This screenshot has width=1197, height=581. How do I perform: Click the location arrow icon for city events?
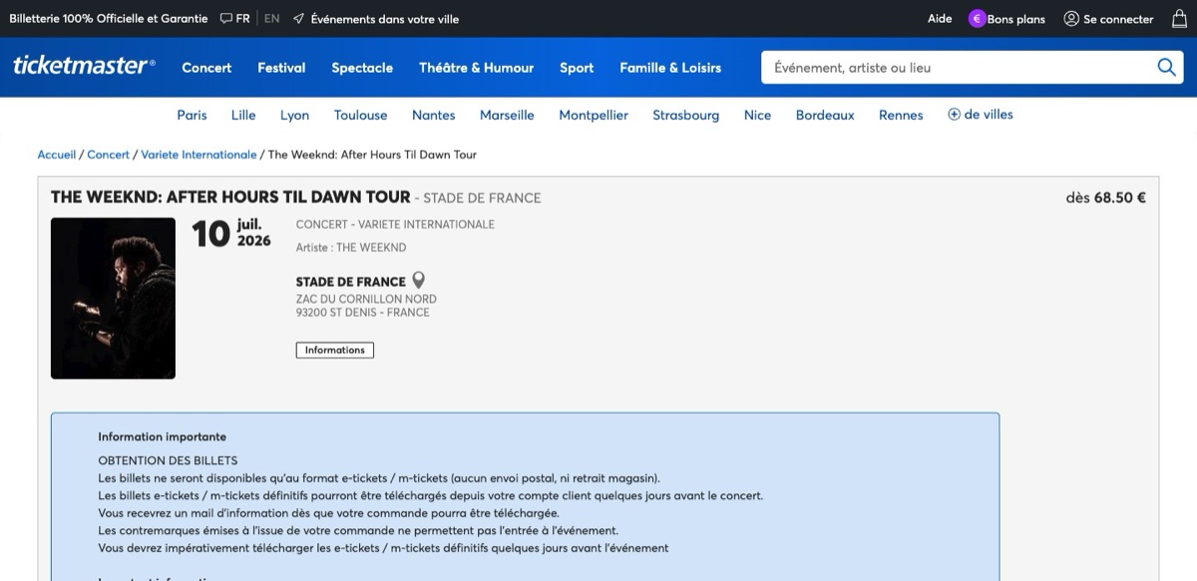coord(298,18)
